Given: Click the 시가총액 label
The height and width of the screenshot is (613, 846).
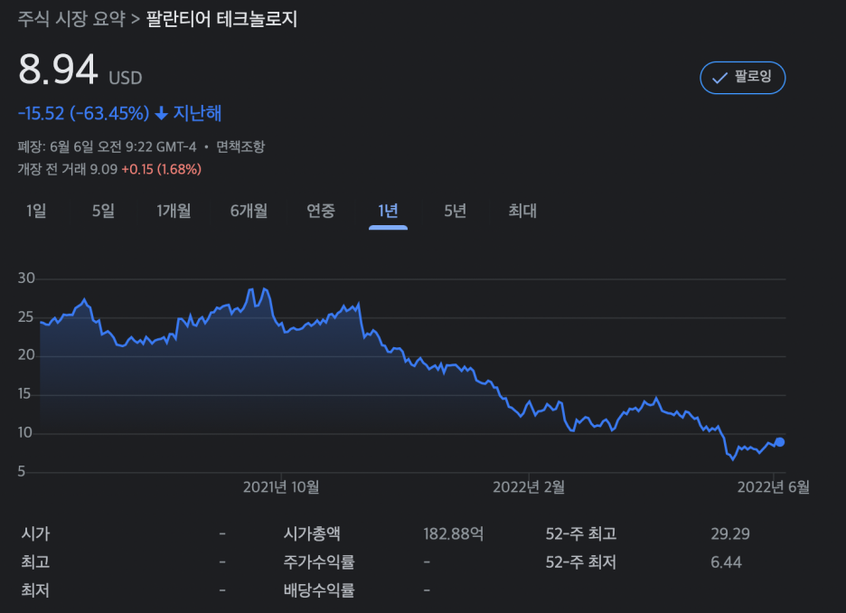Looking at the screenshot, I should pos(312,533).
